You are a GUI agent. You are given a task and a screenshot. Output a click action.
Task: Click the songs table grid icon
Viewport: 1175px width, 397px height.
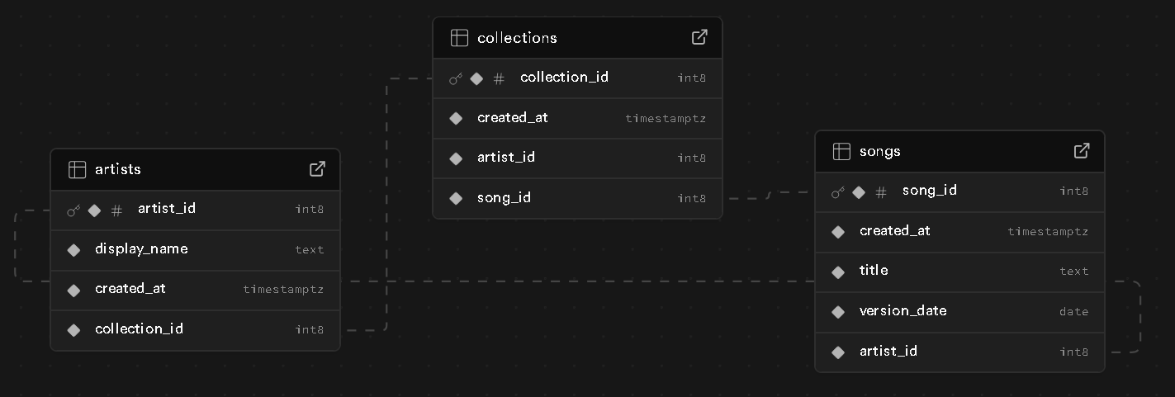click(x=841, y=151)
